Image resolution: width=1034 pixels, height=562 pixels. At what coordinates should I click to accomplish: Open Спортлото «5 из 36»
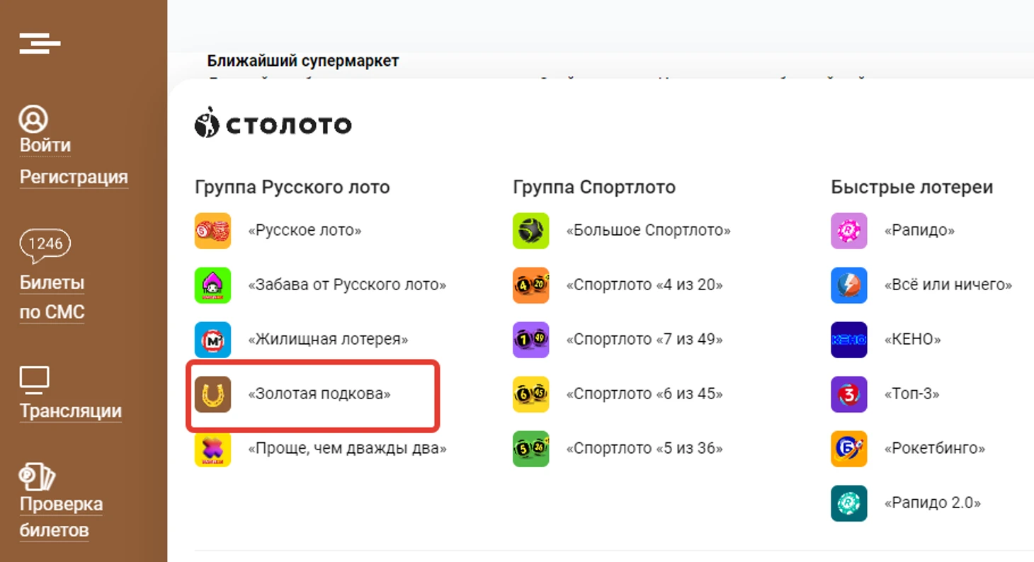[x=644, y=449]
